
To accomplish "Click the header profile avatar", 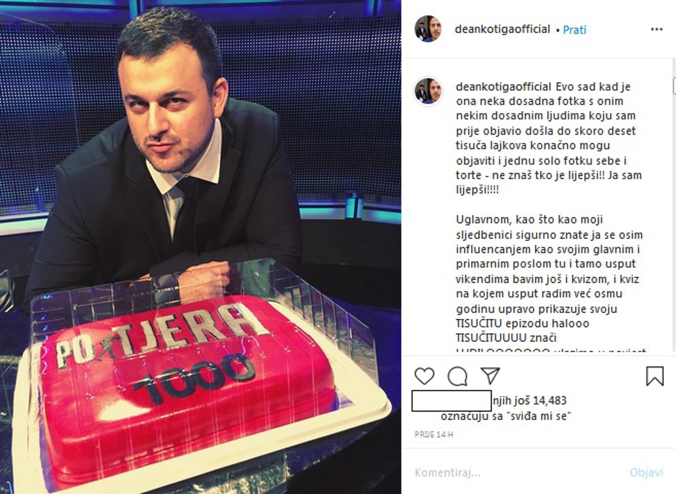I will click(428, 29).
